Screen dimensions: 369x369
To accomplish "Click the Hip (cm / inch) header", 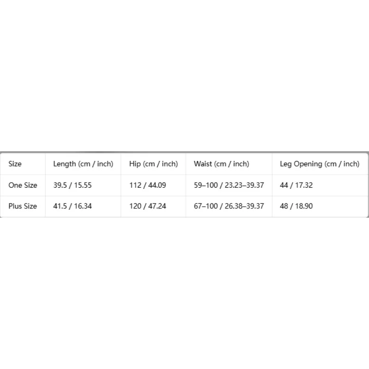I will click(x=154, y=164).
